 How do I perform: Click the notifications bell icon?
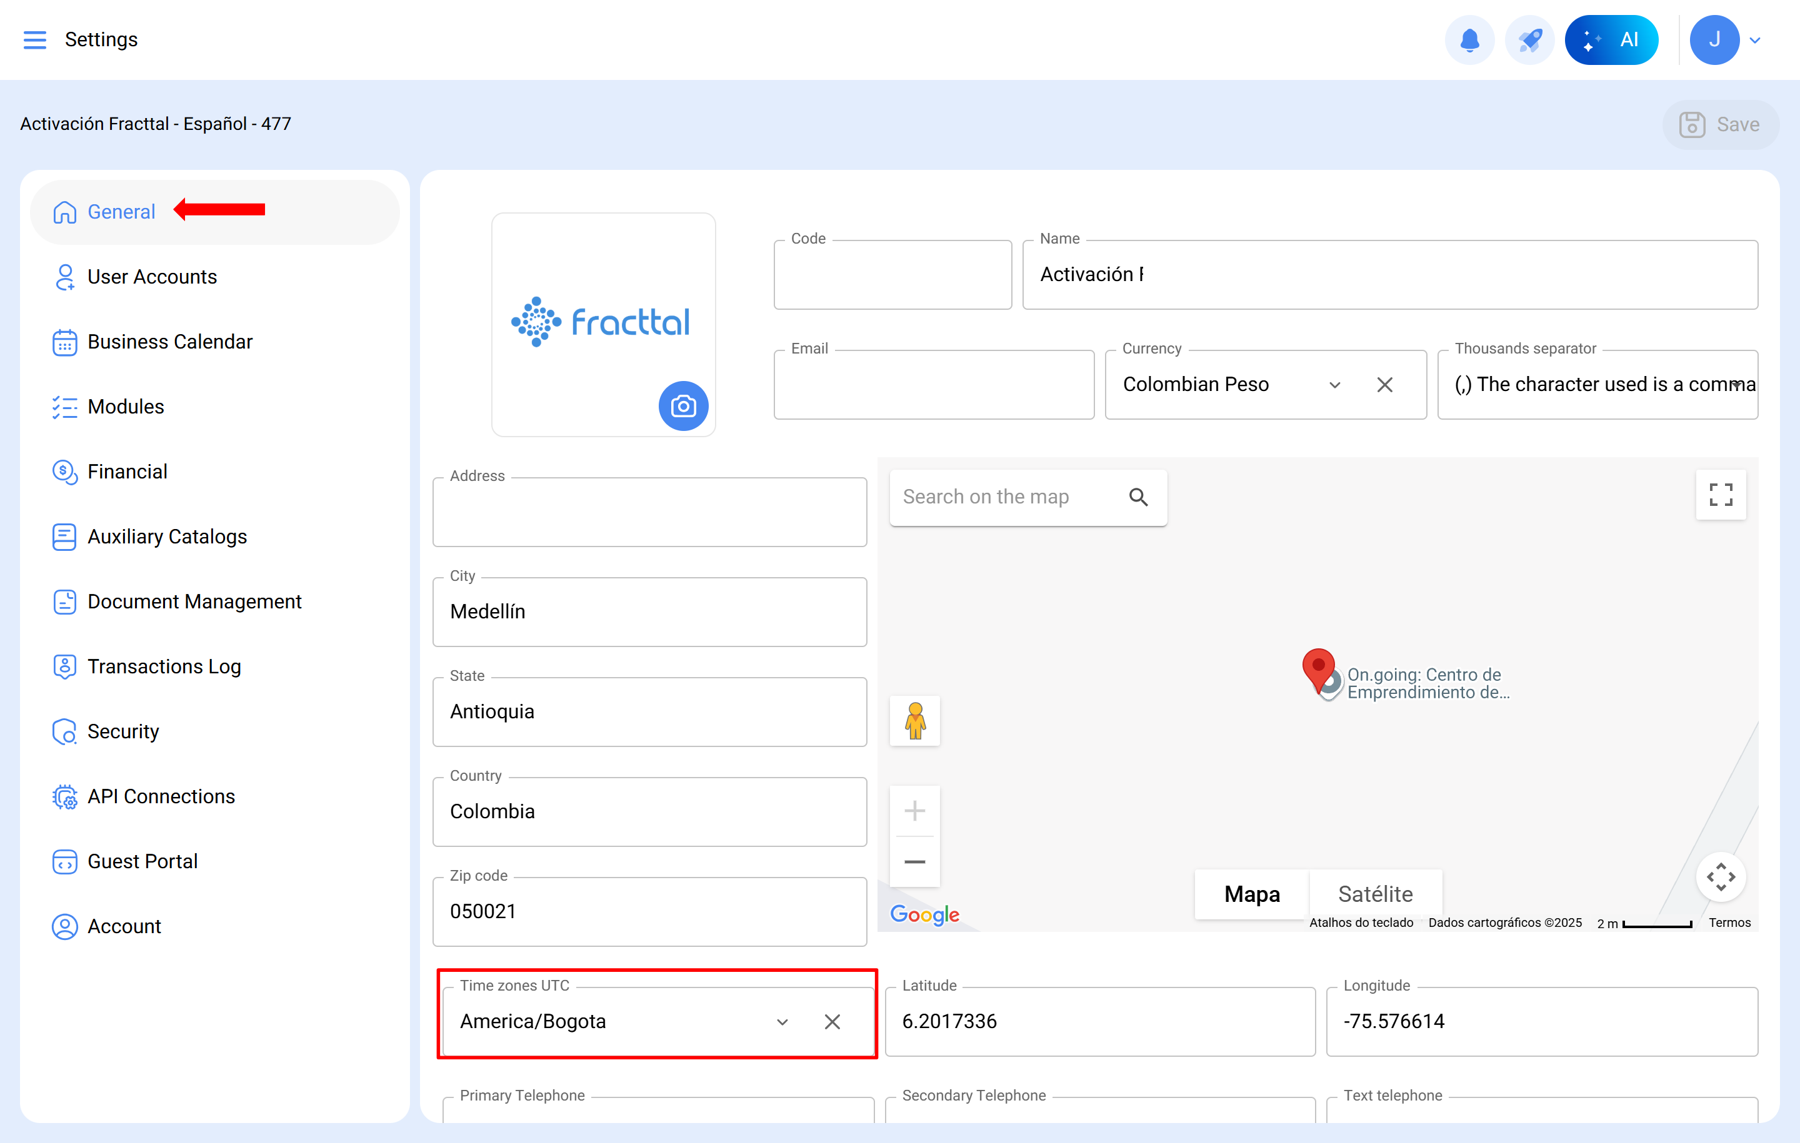coord(1469,39)
